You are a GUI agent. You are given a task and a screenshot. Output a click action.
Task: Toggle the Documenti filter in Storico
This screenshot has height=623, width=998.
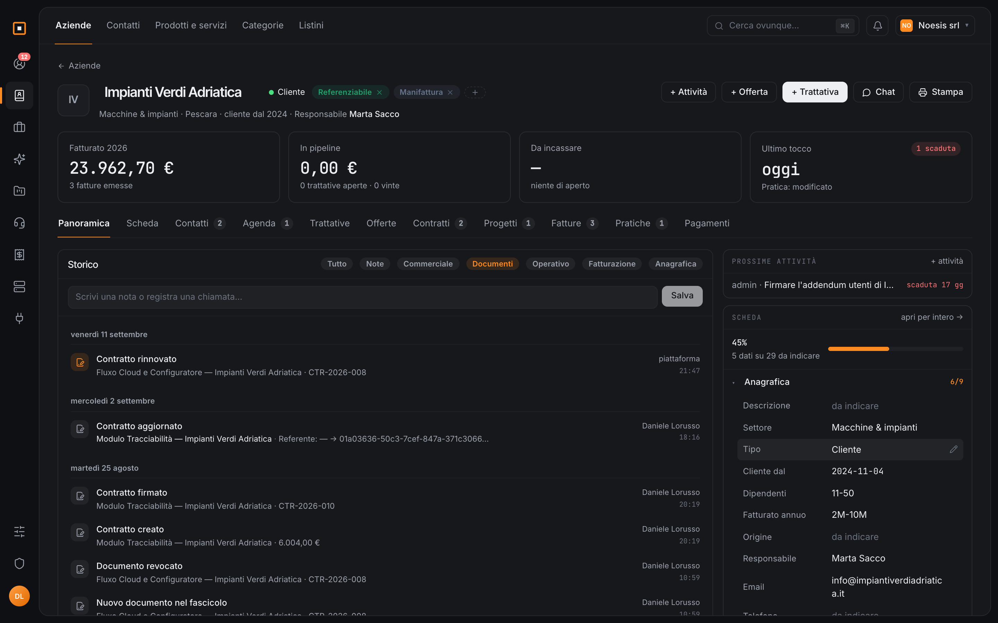(x=492, y=264)
